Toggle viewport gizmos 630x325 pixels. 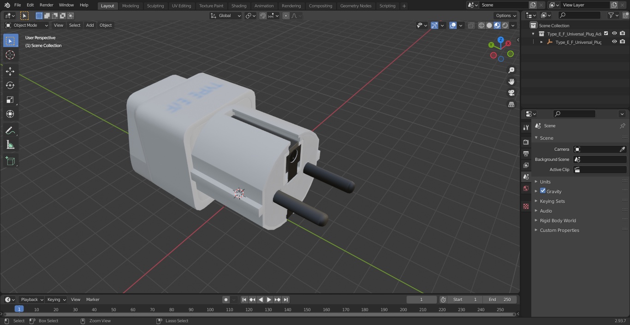(434, 25)
